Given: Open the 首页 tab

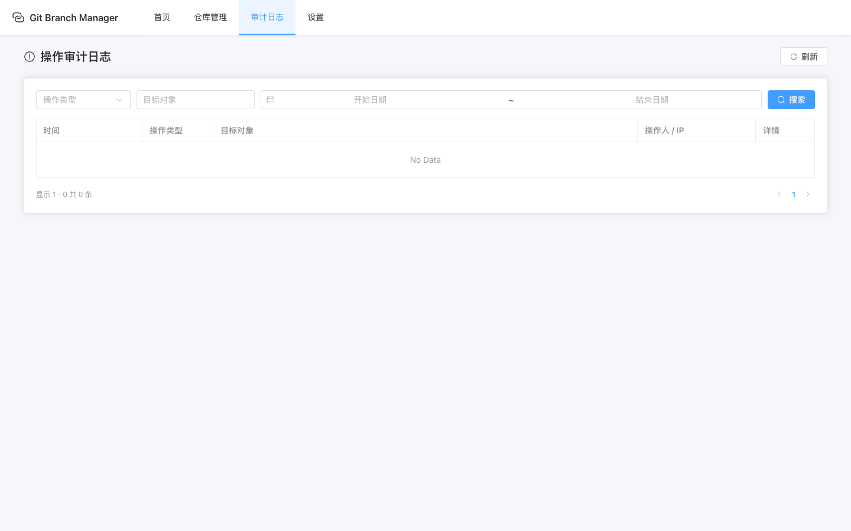Looking at the screenshot, I should tap(162, 18).
